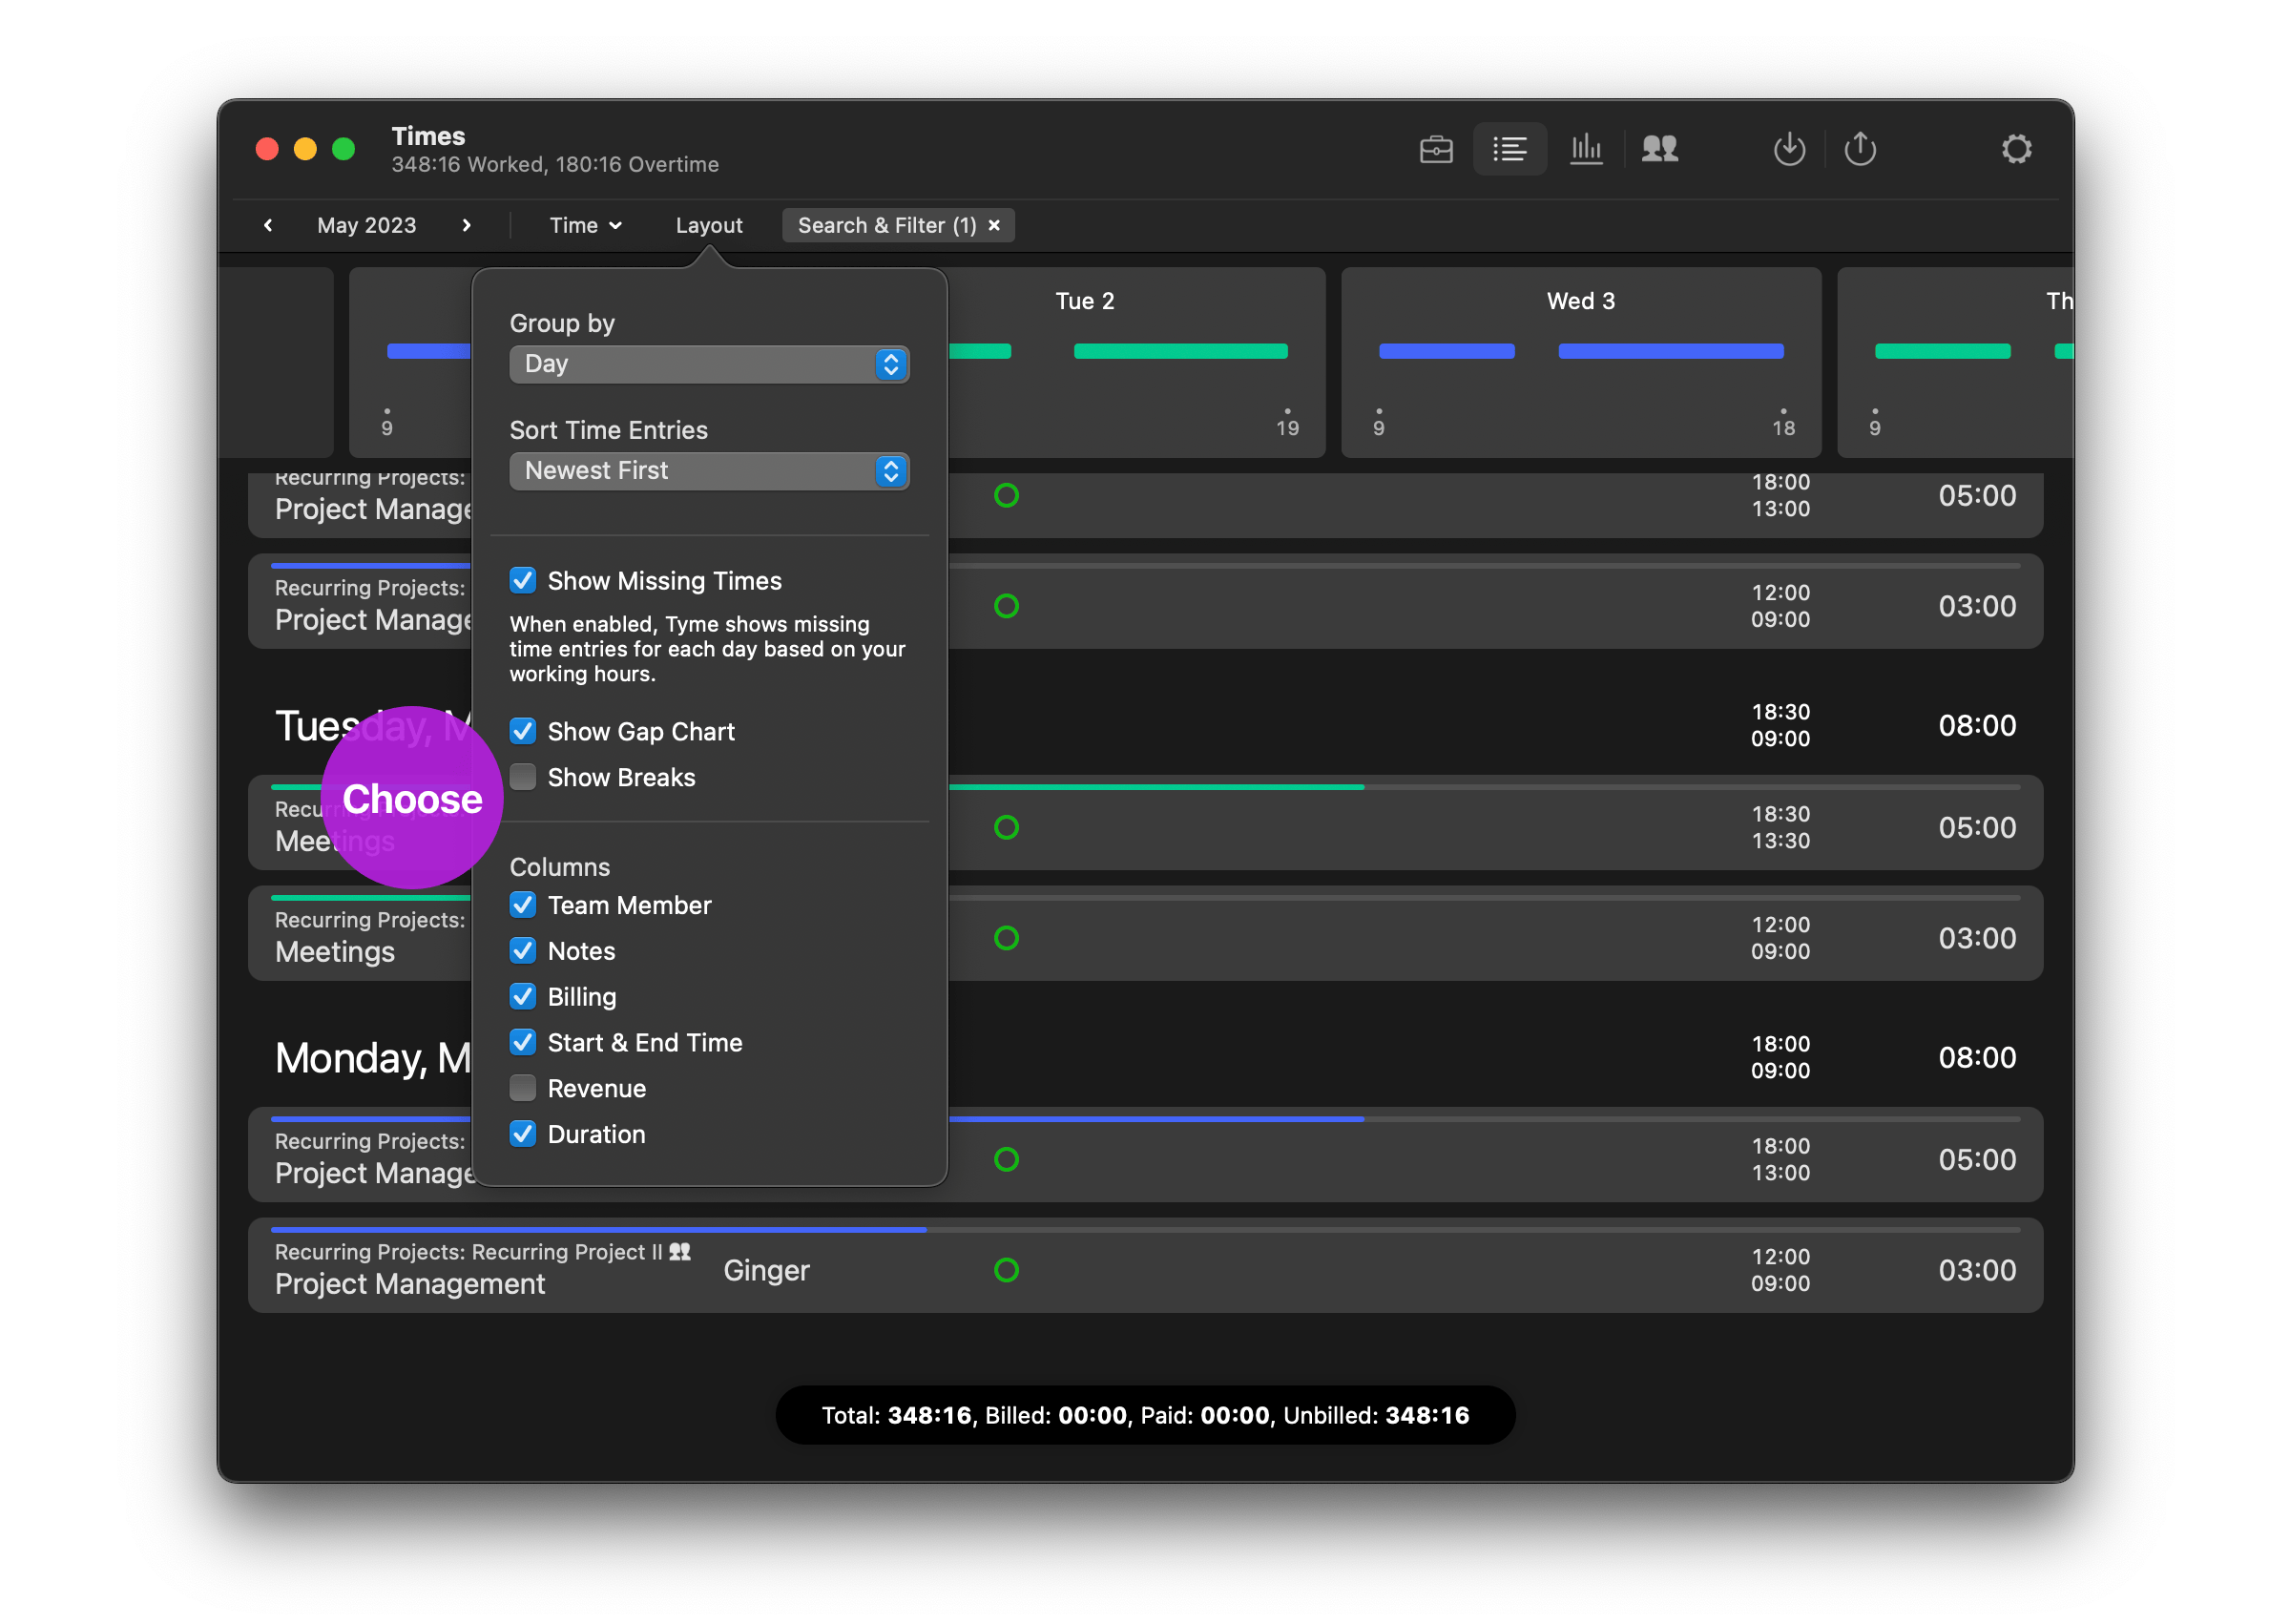
Task: Click green time bar in Tue 2 chart
Action: (1180, 351)
